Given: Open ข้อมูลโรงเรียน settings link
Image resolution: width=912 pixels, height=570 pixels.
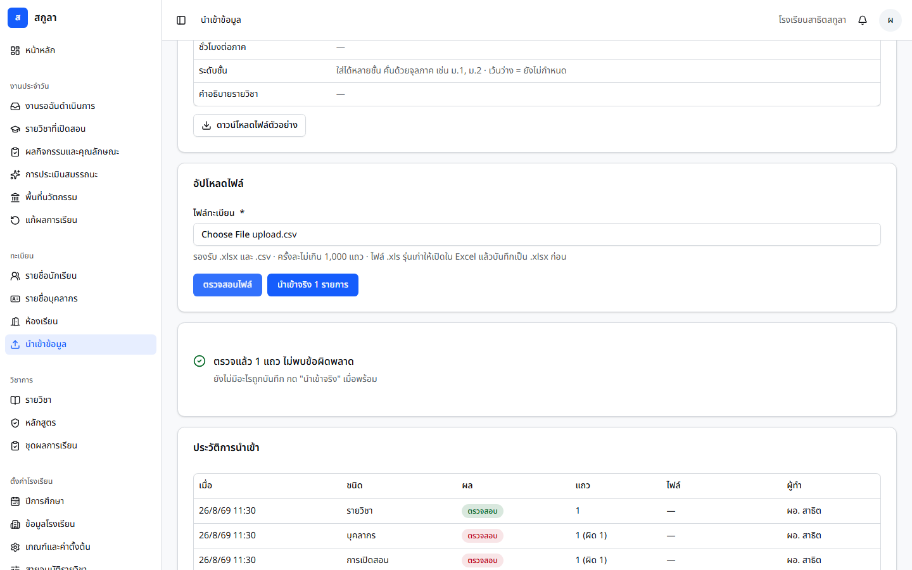Looking at the screenshot, I should click(80, 524).
